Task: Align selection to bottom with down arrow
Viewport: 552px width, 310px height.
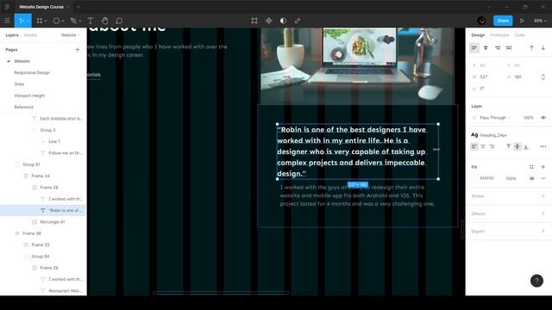Action: (x=543, y=48)
